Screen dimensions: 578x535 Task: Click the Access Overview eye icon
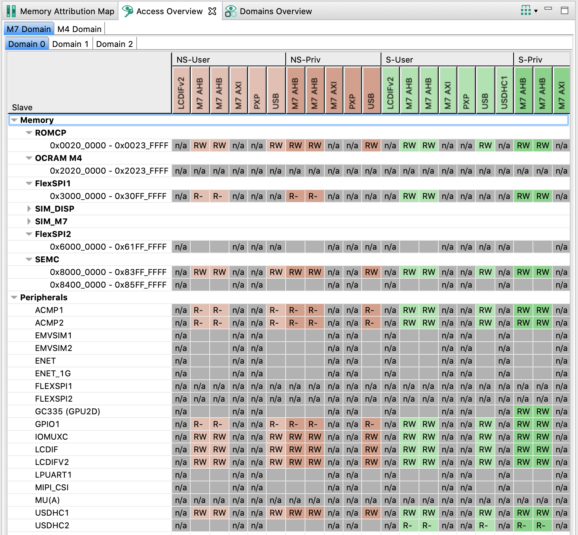[128, 11]
